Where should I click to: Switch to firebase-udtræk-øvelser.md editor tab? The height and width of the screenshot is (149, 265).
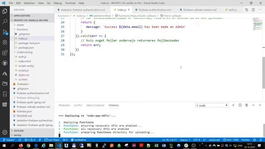tap(200, 10)
